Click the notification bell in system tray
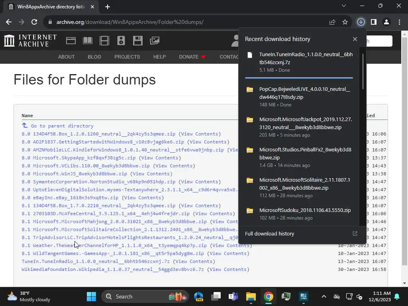Viewport: 408px width, 306px height. tap(397, 296)
